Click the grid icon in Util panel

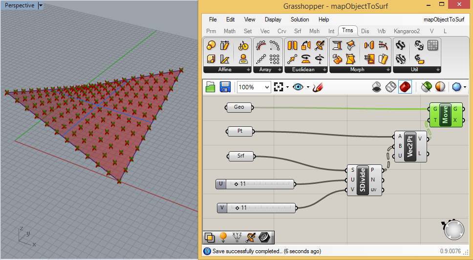(x=432, y=45)
